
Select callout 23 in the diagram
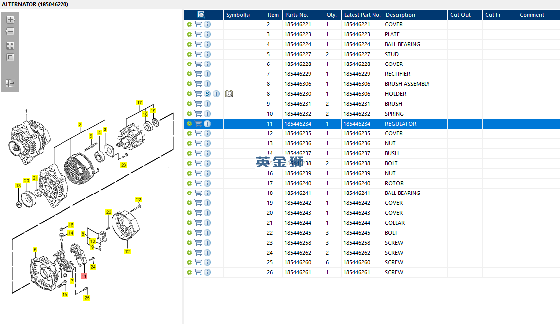tap(124, 165)
